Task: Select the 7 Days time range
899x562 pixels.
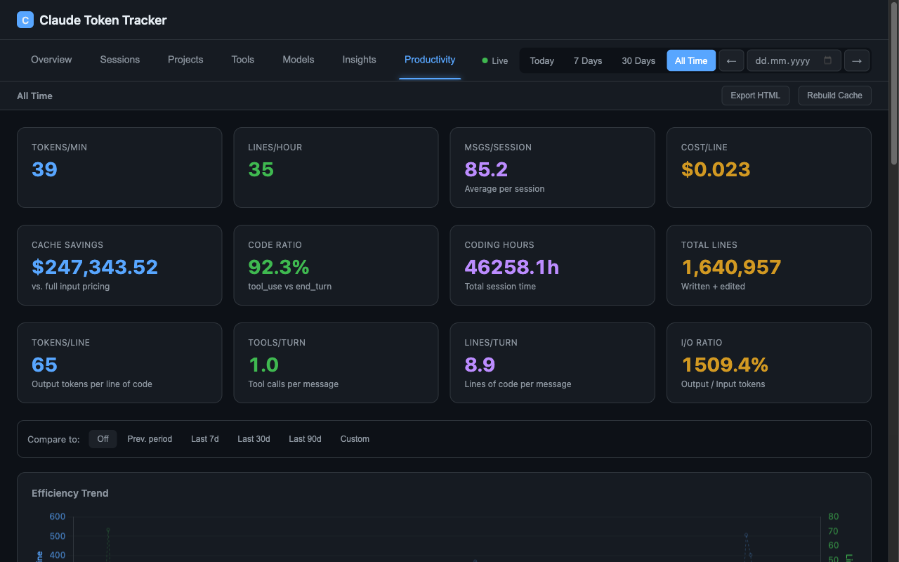Action: coord(588,60)
